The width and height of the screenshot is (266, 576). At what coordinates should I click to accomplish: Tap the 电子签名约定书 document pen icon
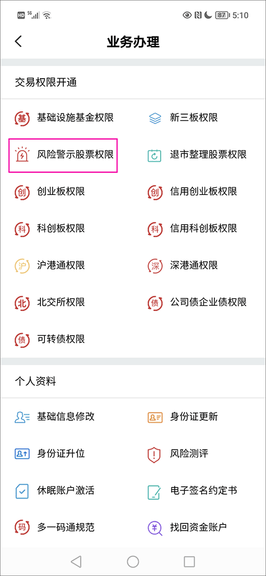[x=155, y=491]
